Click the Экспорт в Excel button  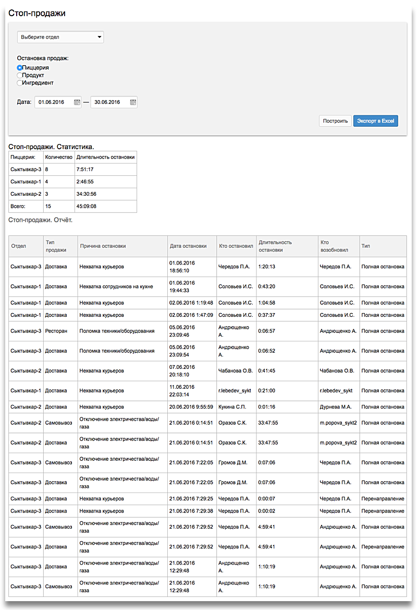[375, 121]
